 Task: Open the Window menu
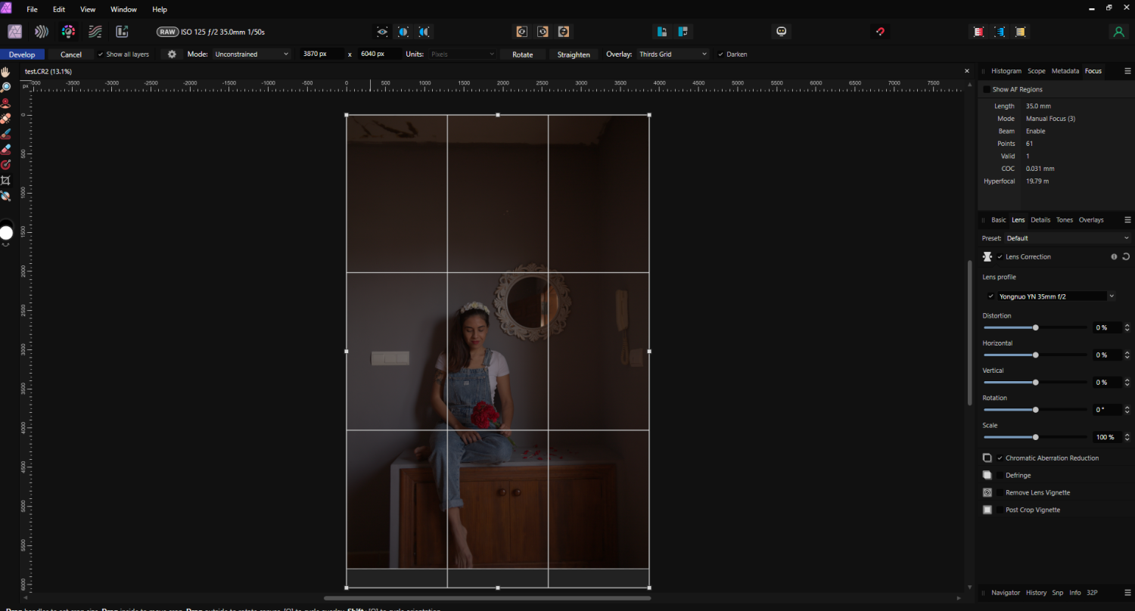[123, 9]
